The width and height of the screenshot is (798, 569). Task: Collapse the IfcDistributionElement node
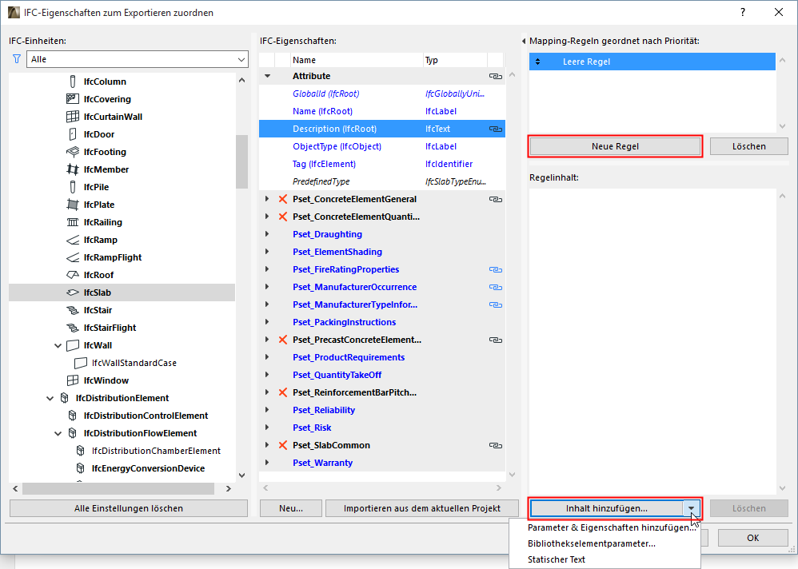pos(50,399)
